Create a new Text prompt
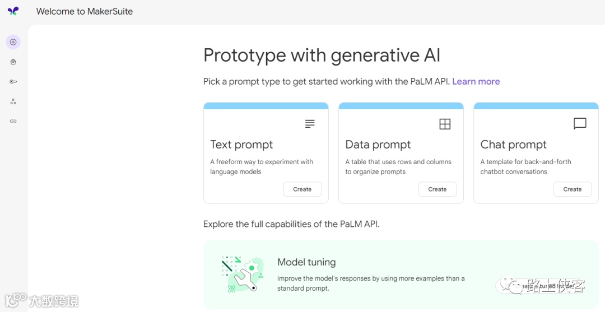Image resolution: width=605 pixels, height=312 pixels. tap(302, 189)
